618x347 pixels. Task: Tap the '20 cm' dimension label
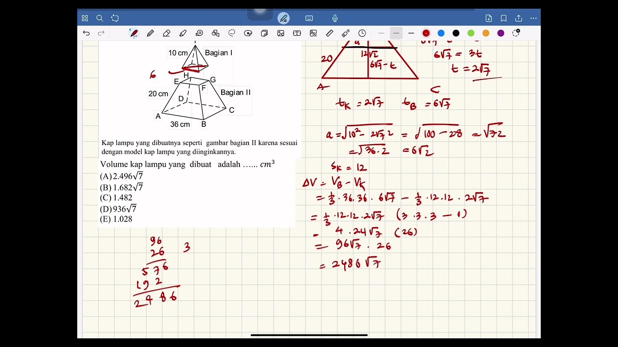pos(158,94)
